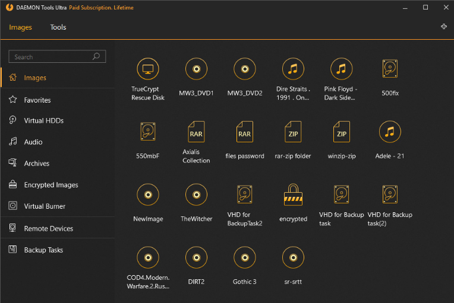Open Audio category in the sidebar

[x=58, y=142]
